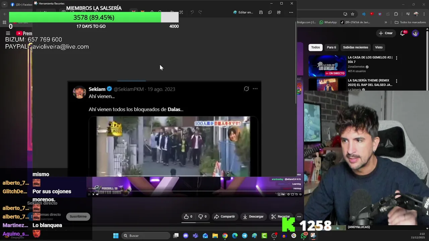Switch to the Facebook browser tab
Screen dimensions: 429x241
[x=21, y=4]
